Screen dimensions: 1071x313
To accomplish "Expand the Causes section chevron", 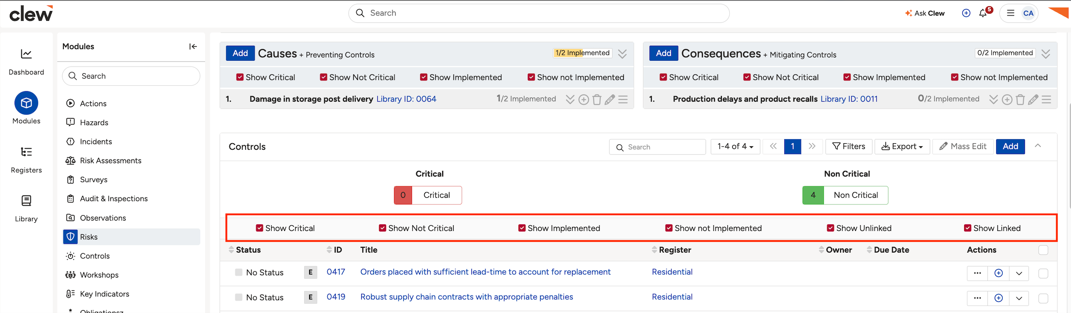I will click(622, 54).
